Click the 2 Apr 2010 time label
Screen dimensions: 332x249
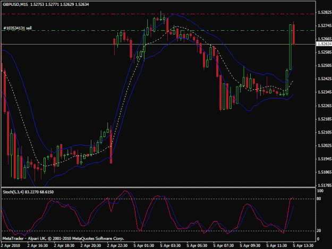click(11, 246)
